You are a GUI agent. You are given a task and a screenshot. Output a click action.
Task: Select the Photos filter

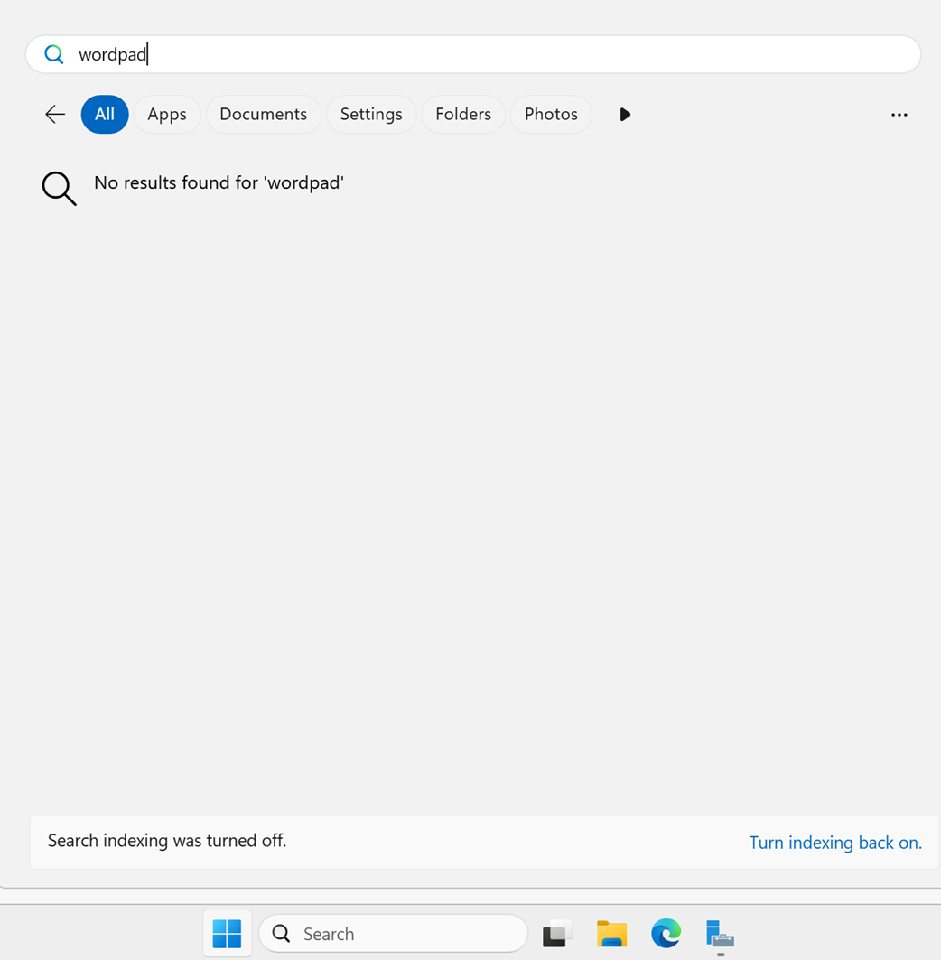[x=551, y=115]
